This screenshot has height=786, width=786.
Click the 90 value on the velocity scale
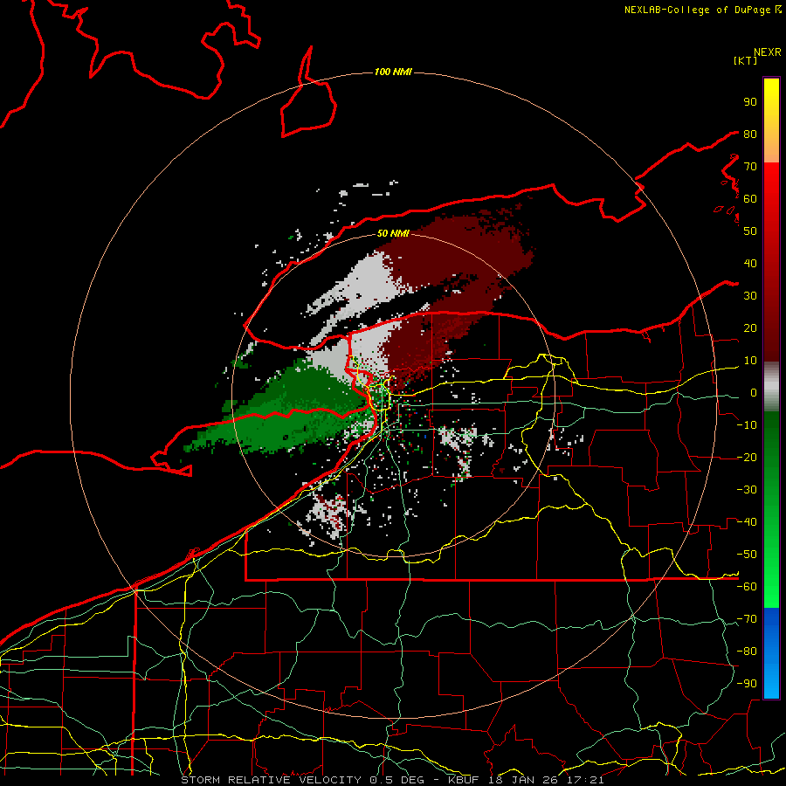click(x=750, y=102)
